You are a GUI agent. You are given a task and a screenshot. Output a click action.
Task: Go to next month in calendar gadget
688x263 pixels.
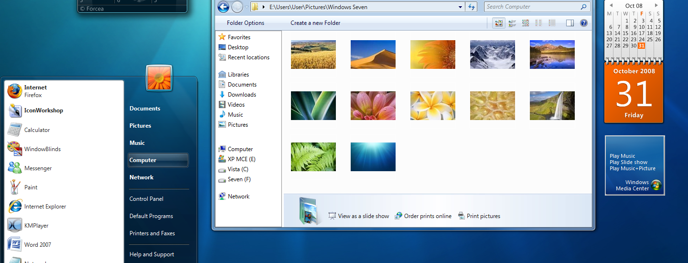click(x=656, y=6)
